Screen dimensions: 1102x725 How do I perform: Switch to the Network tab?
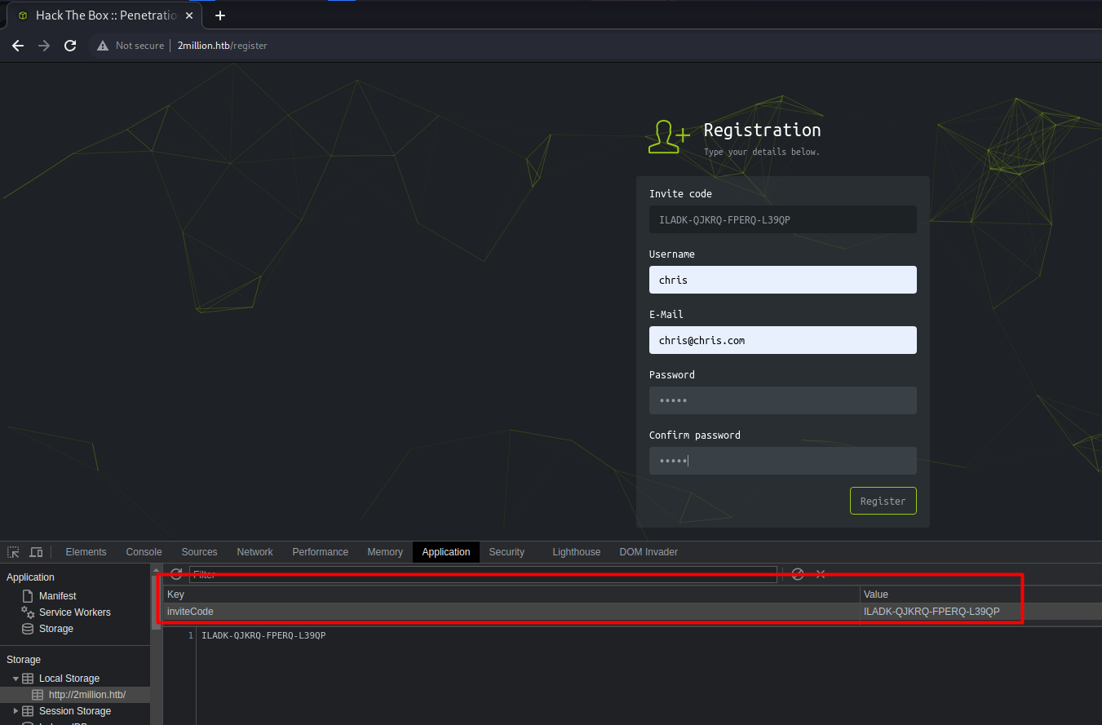tap(254, 552)
